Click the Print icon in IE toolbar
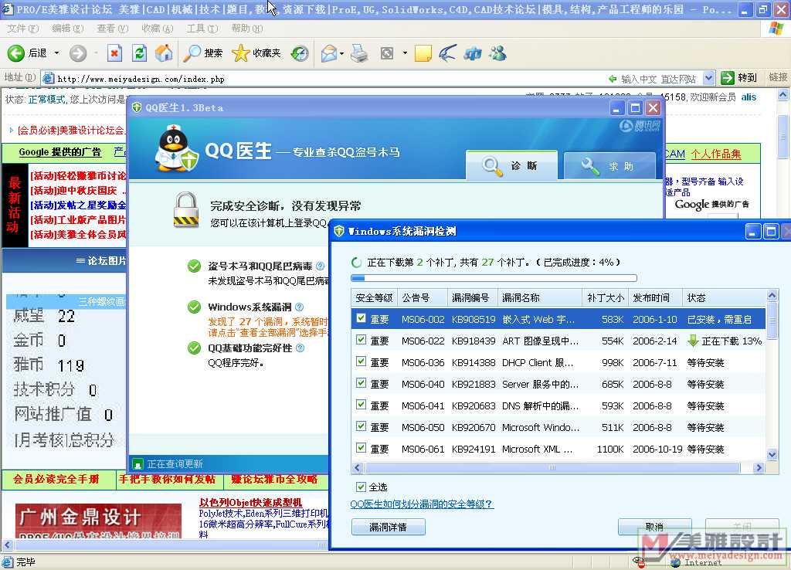Image resolution: width=791 pixels, height=570 pixels. (x=359, y=53)
